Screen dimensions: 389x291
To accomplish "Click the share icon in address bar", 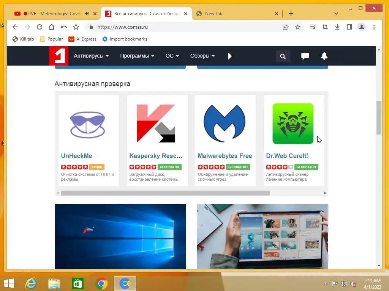I will (x=286, y=27).
